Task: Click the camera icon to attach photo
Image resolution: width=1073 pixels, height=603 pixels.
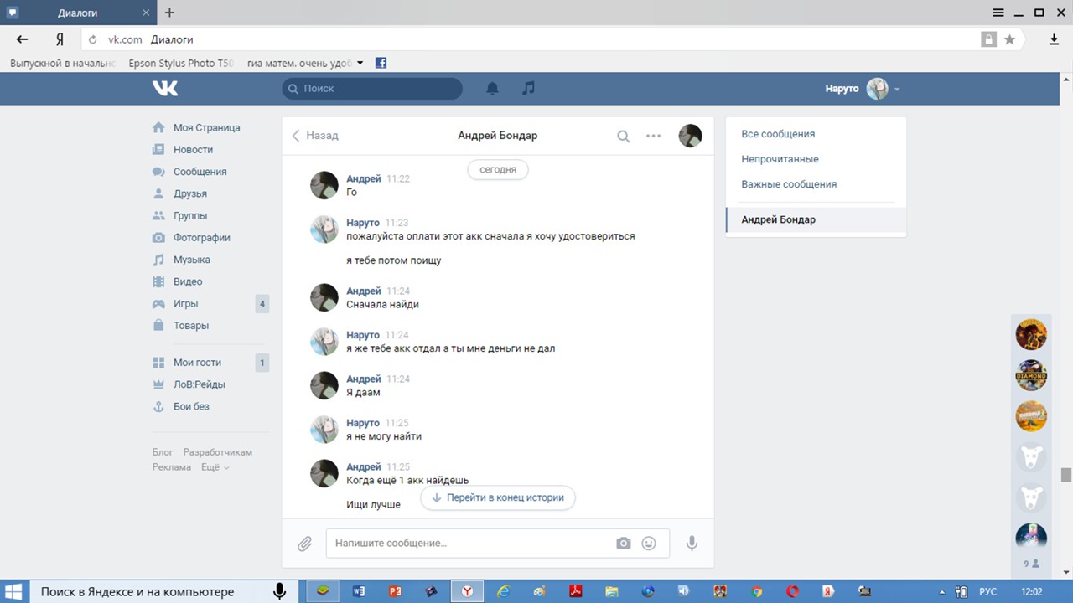Action: [623, 544]
